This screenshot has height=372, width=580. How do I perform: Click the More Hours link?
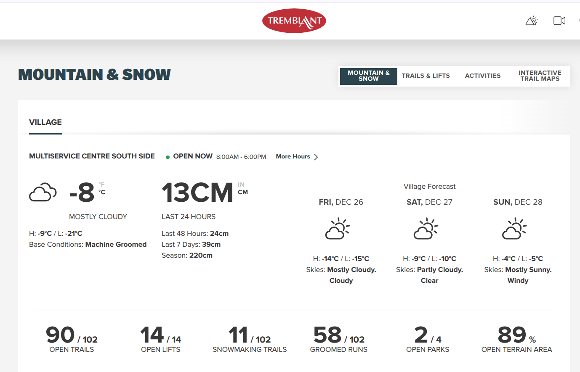point(293,156)
